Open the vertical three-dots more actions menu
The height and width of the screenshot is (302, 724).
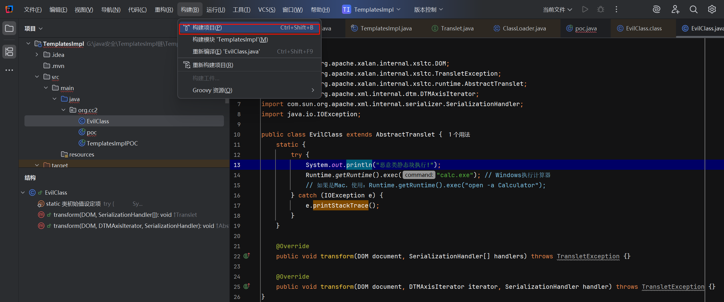[616, 10]
